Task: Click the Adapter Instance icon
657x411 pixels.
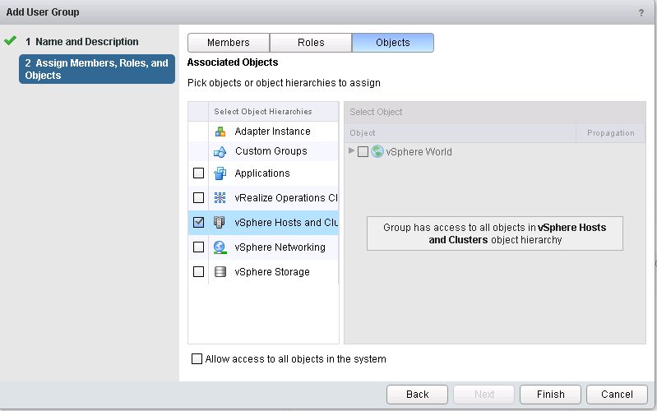Action: (220, 132)
